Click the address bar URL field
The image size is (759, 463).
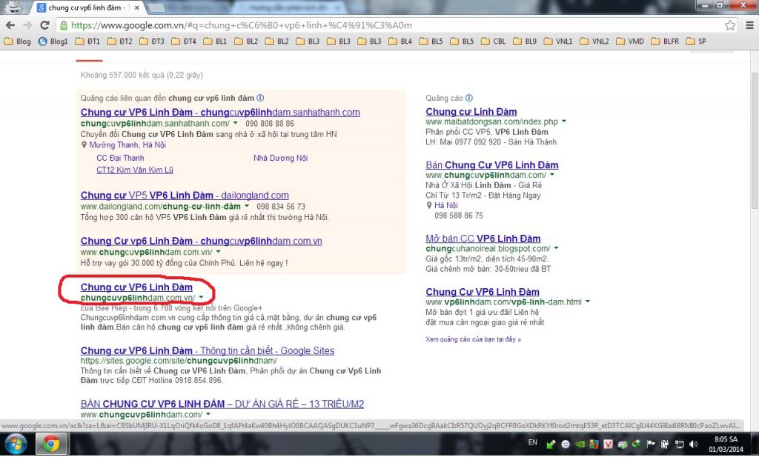pyautogui.click(x=396, y=25)
